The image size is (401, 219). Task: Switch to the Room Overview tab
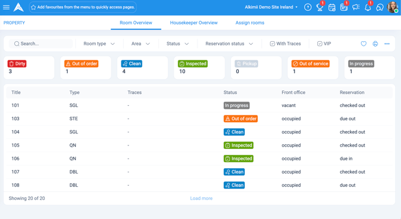(136, 23)
